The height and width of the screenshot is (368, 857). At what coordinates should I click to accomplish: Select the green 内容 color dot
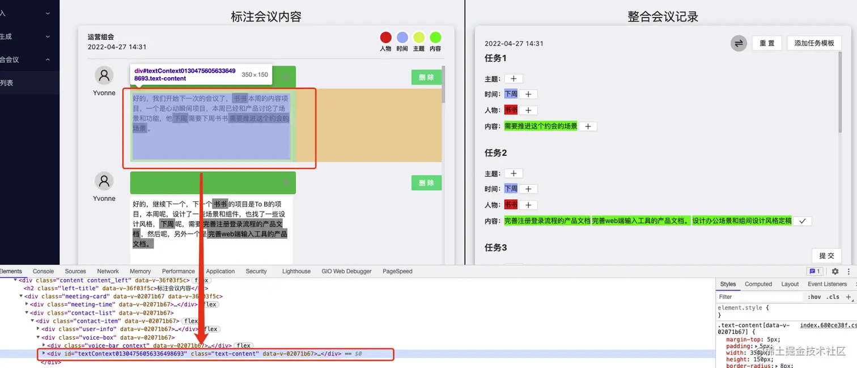[x=435, y=37]
